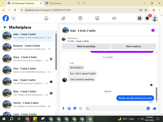The width and height of the screenshot is (163, 122).
Task: Go back in browser
Action: tap(4, 10)
